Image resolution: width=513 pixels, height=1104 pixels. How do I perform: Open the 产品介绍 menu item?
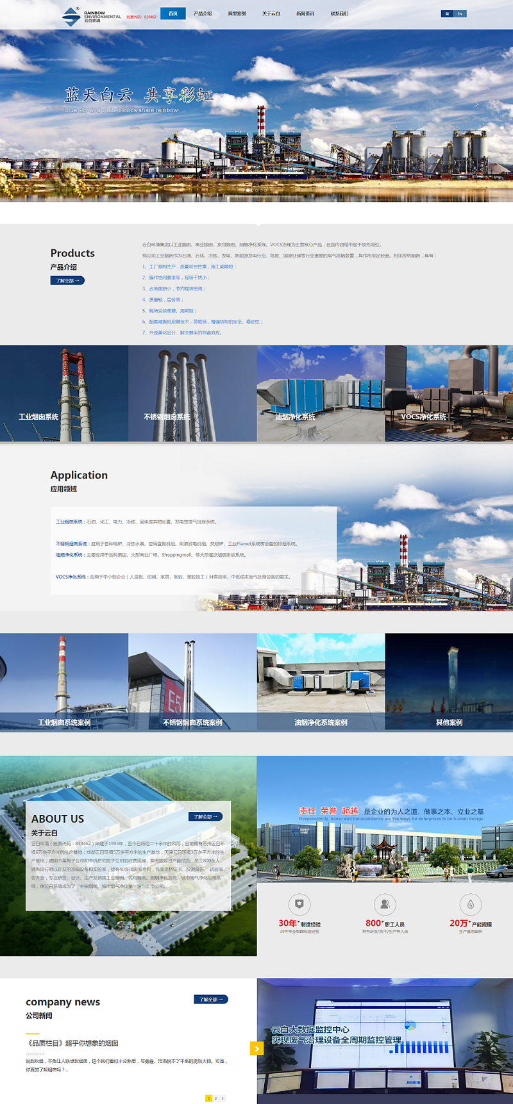tap(203, 13)
